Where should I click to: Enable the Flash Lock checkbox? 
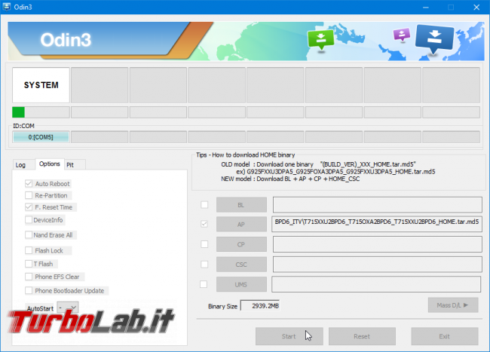[x=29, y=250]
